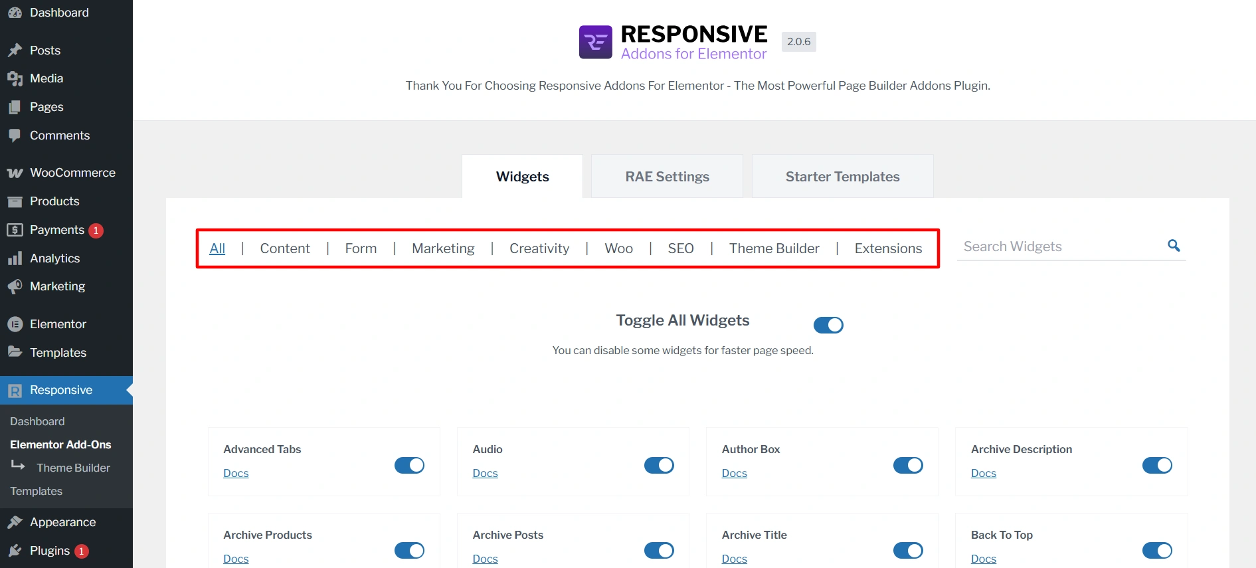
Task: Switch off Toggle All Widgets
Action: click(x=828, y=325)
